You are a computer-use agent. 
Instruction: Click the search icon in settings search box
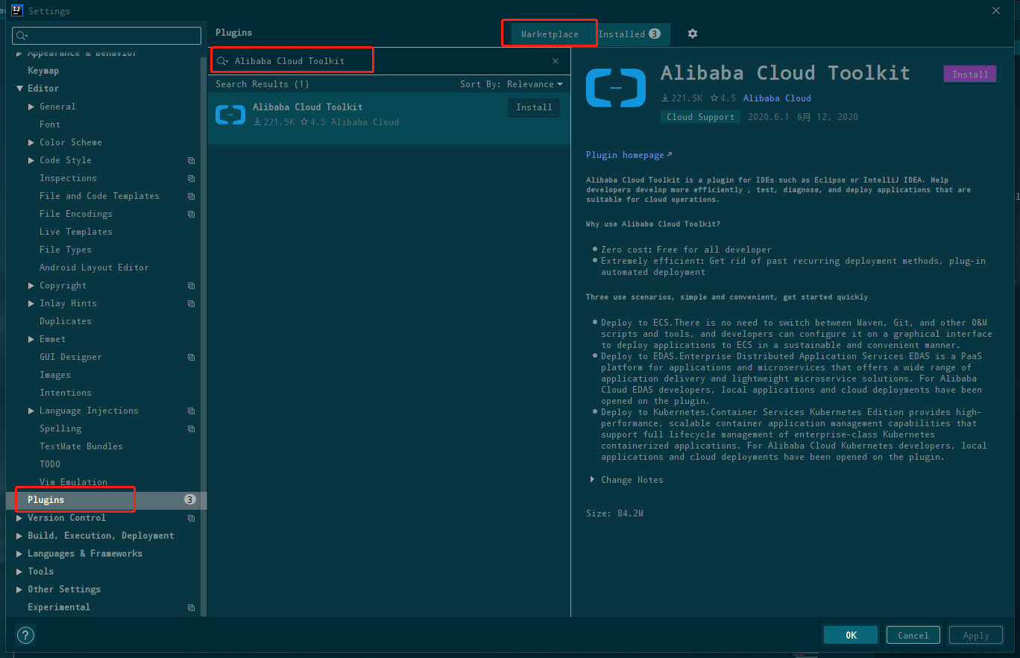(x=22, y=36)
